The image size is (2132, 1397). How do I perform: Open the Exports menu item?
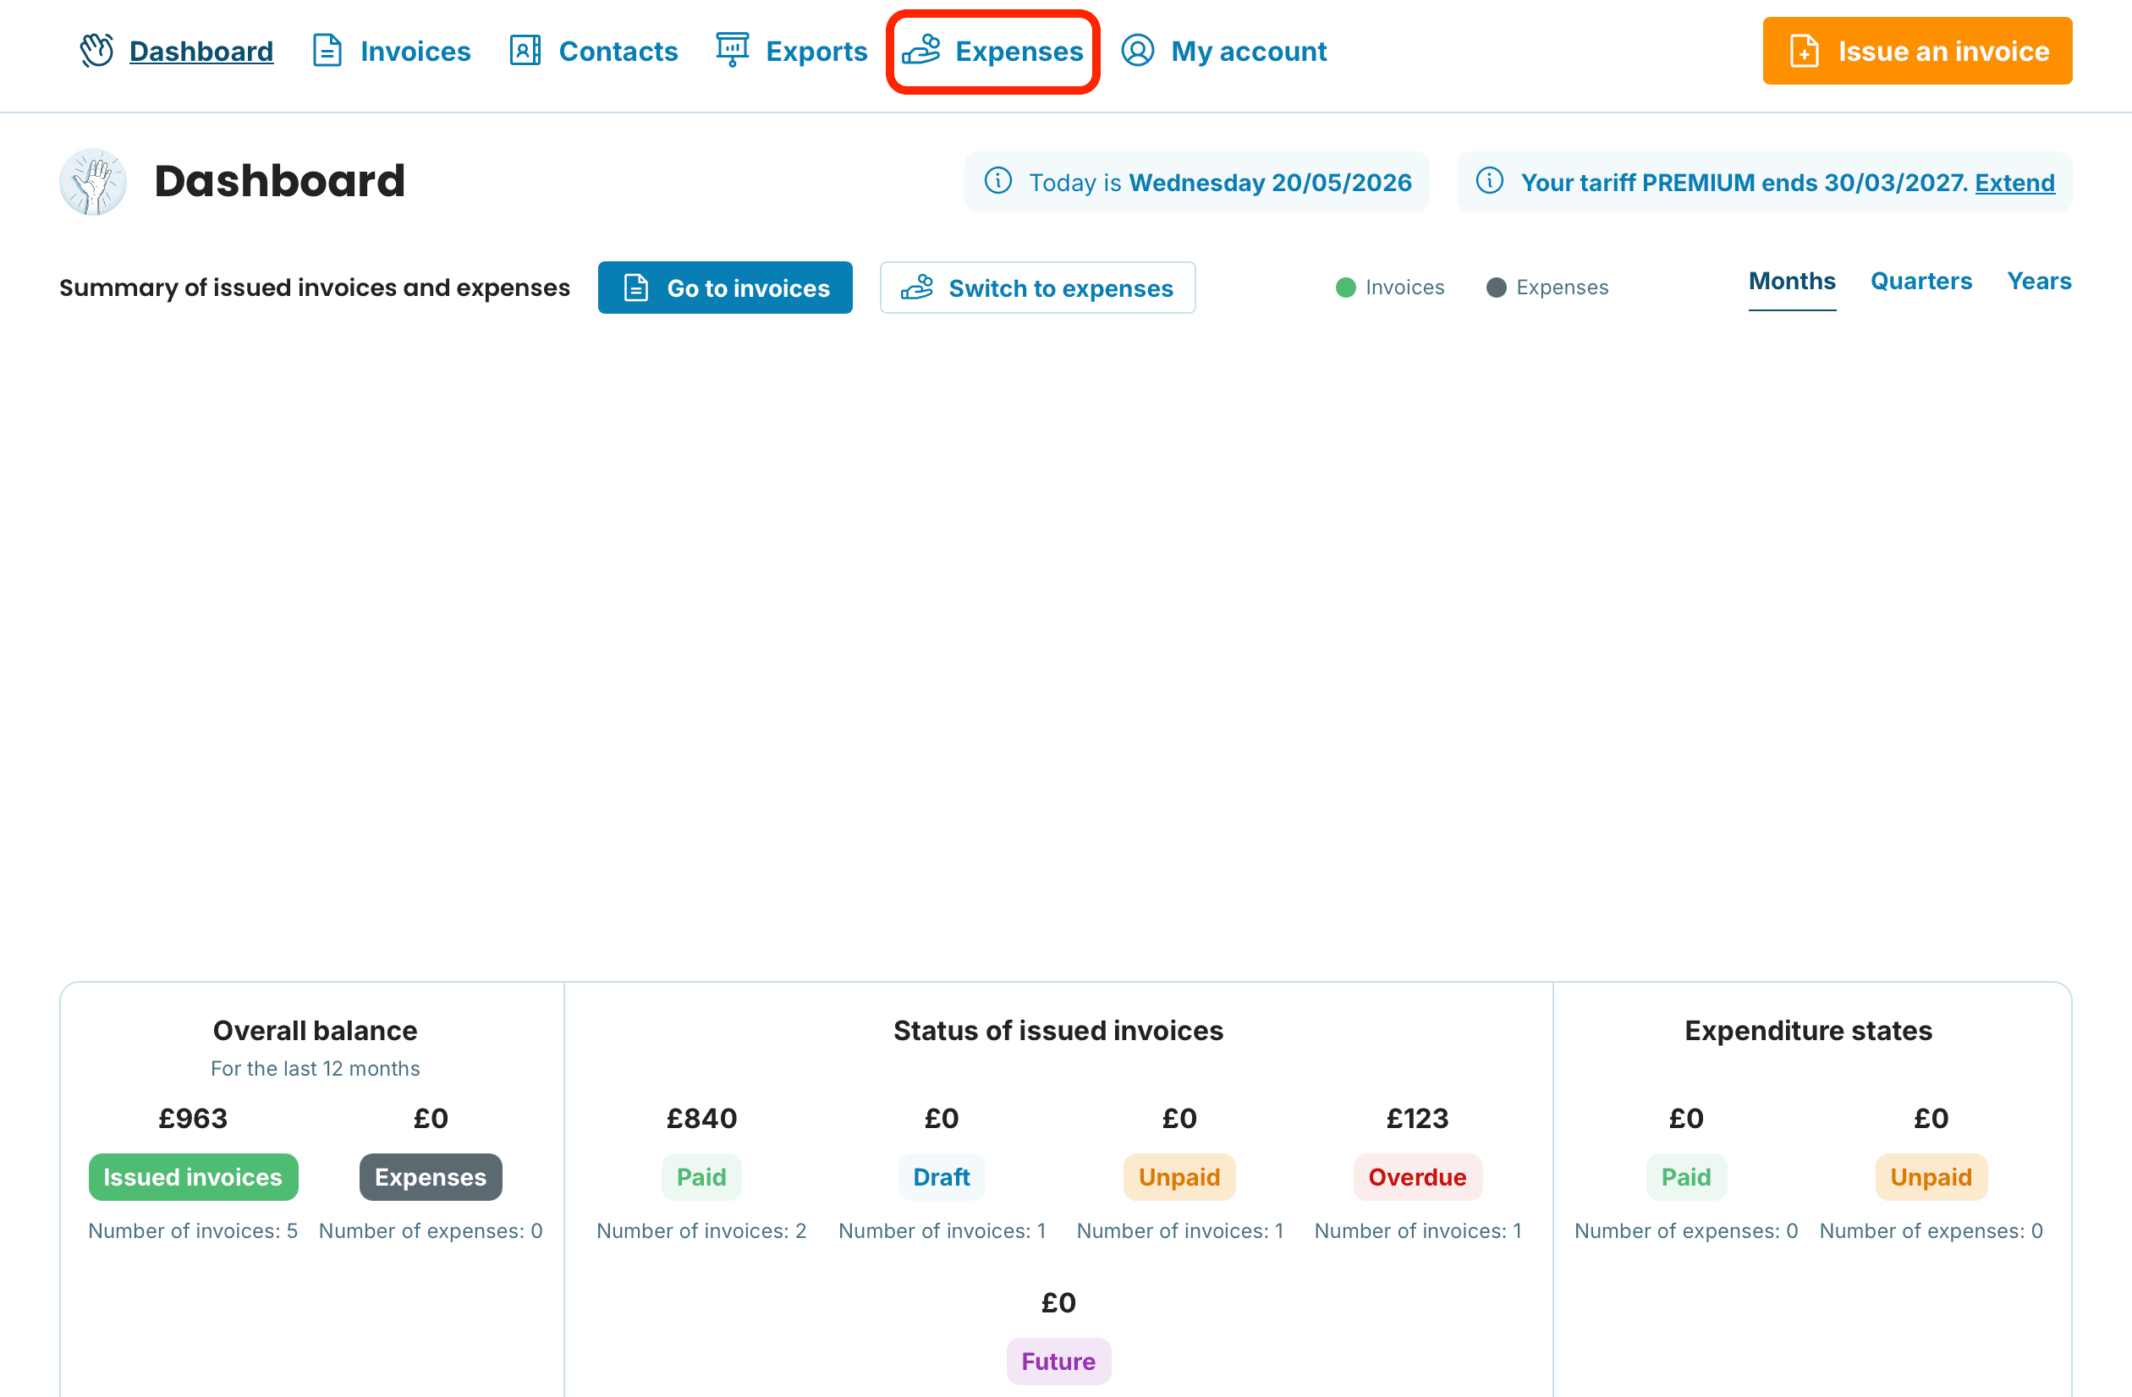pyautogui.click(x=817, y=51)
